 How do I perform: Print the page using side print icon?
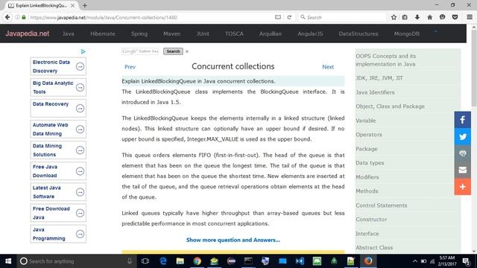coord(462,153)
